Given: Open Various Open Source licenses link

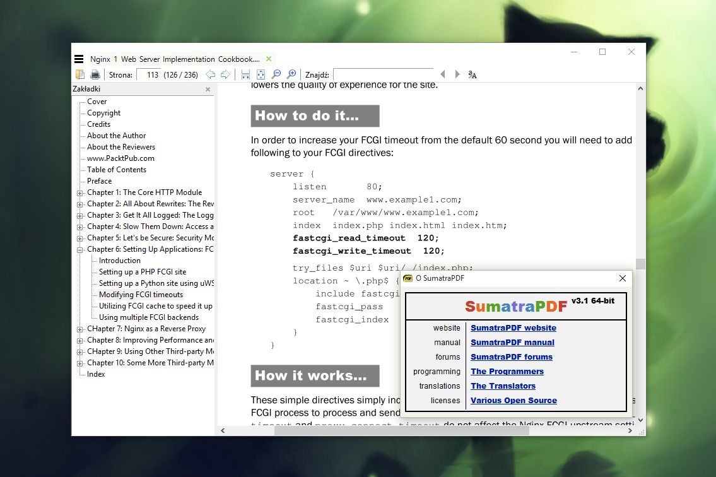Looking at the screenshot, I should point(514,401).
